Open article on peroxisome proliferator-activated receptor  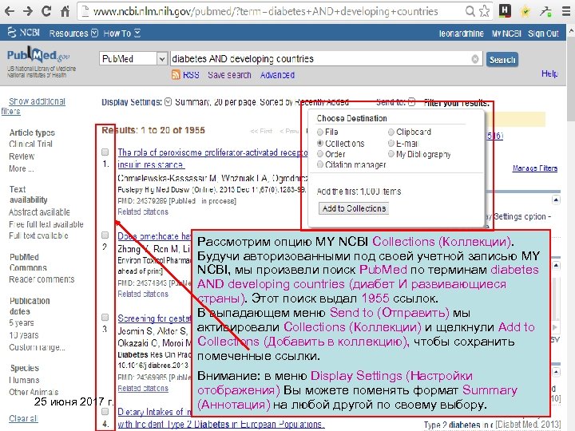[212, 158]
